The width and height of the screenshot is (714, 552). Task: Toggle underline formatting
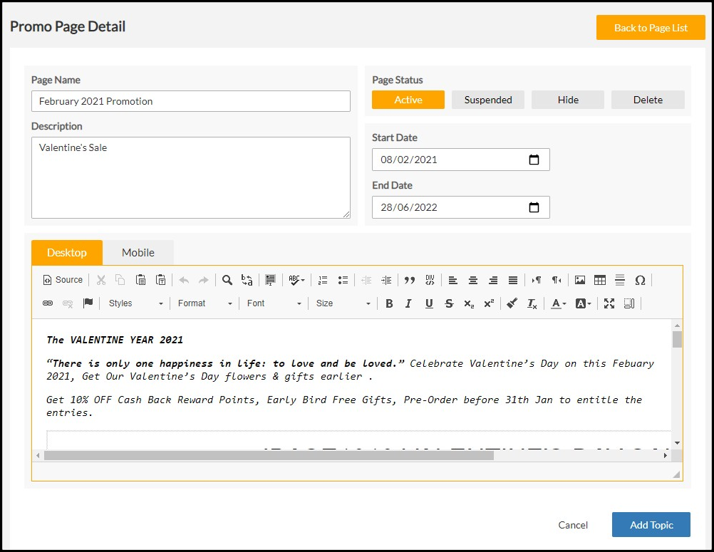click(x=429, y=303)
